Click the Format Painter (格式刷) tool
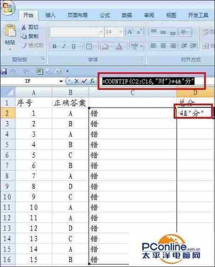The image size is (215, 267). (32, 46)
